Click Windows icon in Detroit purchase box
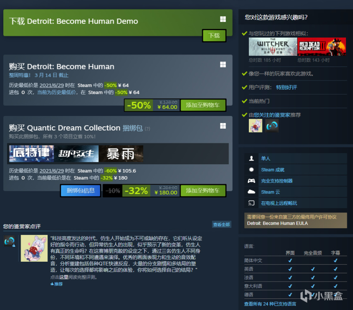 223,64
